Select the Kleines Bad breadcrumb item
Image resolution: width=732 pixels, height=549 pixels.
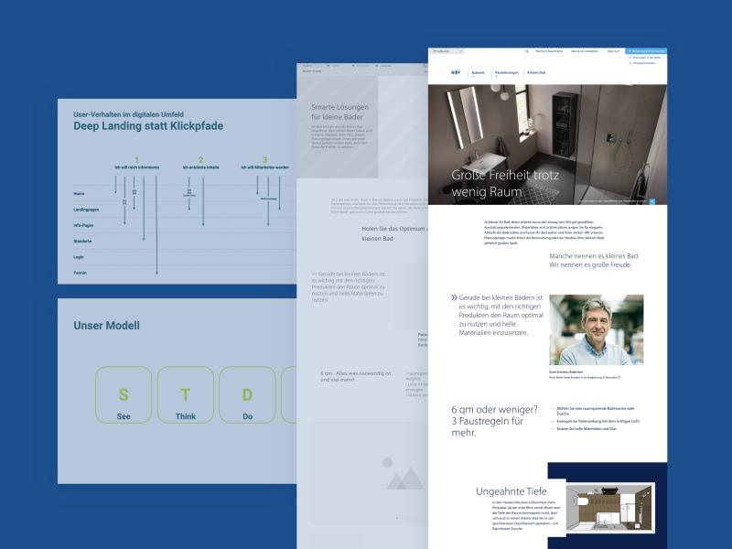pyautogui.click(x=536, y=72)
